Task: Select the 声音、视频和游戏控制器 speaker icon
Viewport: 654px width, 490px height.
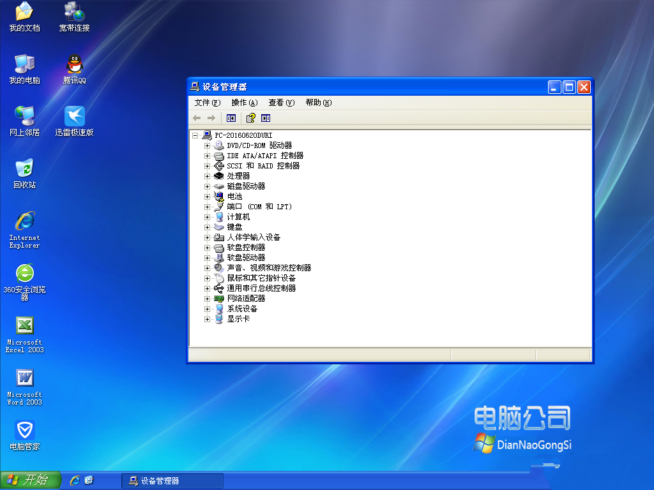Action: coord(219,268)
